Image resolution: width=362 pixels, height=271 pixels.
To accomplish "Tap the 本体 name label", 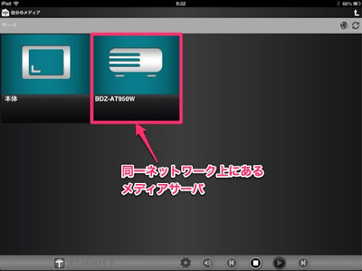I will (x=11, y=99).
